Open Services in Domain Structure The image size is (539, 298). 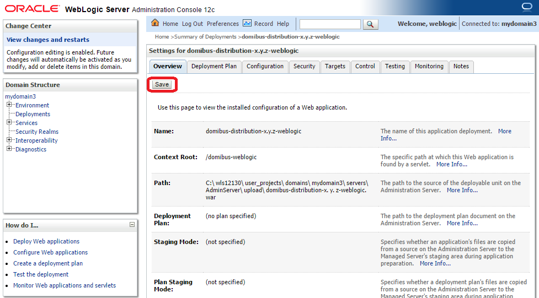pyautogui.click(x=26, y=123)
